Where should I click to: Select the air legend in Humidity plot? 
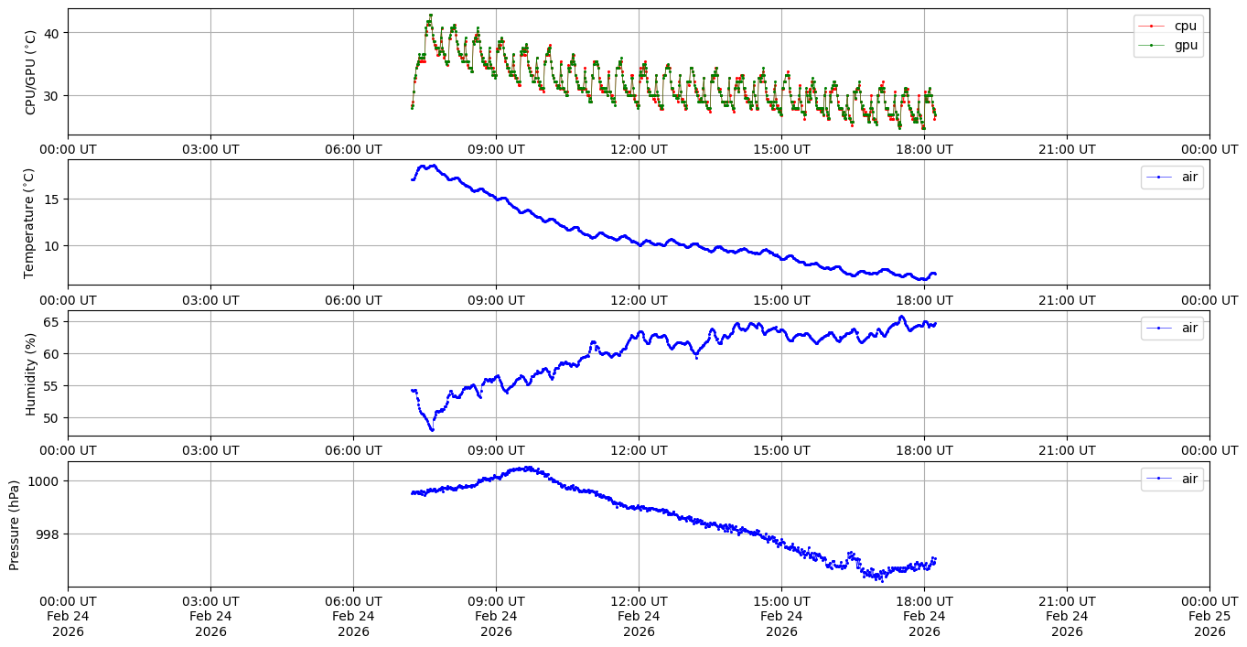1172,328
